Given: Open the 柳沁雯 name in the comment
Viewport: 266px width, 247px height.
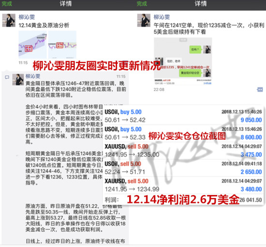Looking at the screenshot, I should pyautogui.click(x=33, y=76).
